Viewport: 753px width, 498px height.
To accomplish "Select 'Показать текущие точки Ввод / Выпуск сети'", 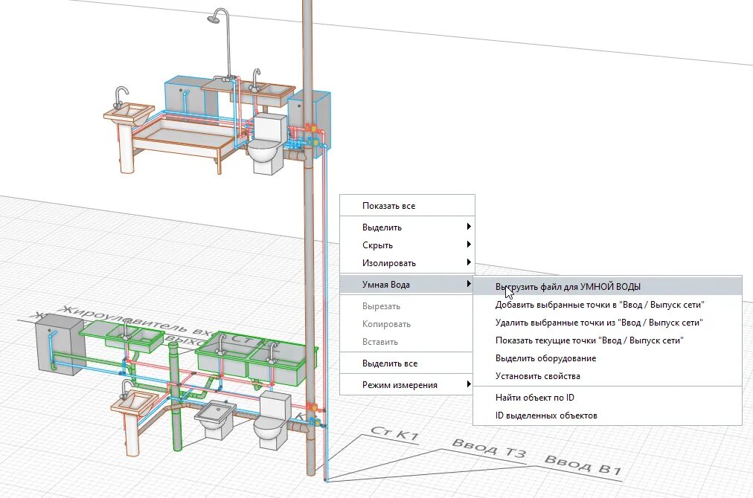I will coord(607,340).
